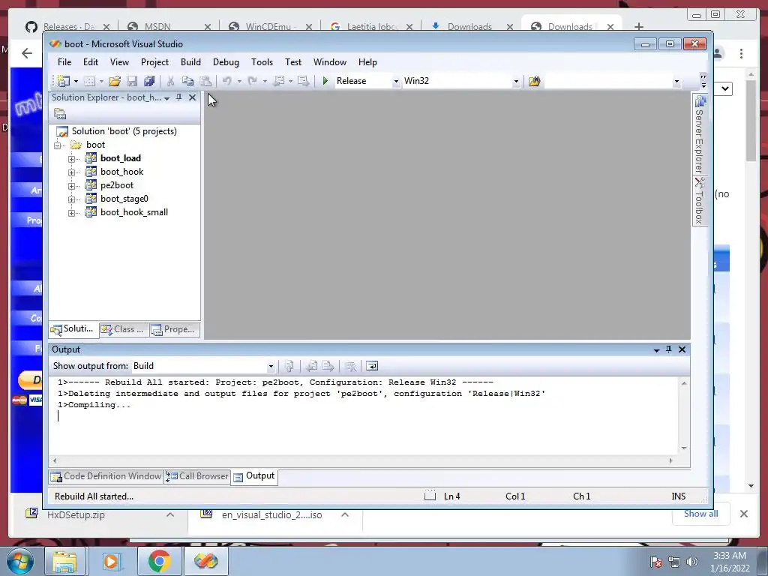Start debugging with the green play icon

325,81
